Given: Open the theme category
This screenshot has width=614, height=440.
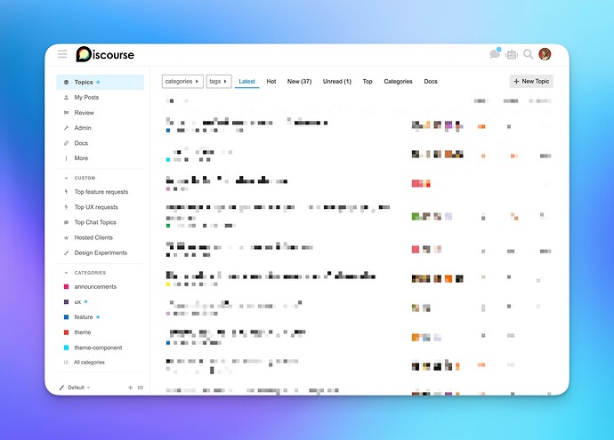Looking at the screenshot, I should (83, 332).
